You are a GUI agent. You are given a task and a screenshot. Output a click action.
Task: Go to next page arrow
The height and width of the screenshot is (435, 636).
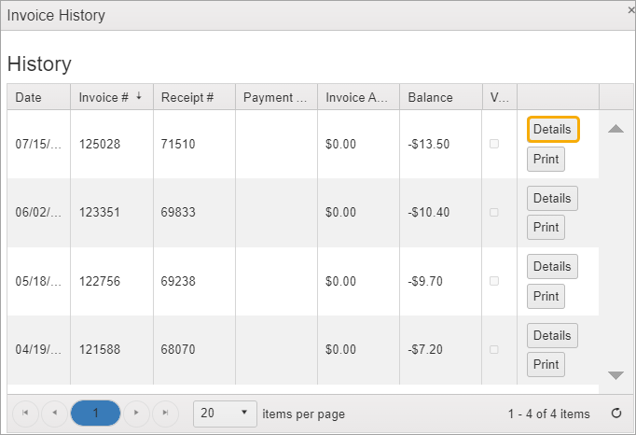point(137,413)
